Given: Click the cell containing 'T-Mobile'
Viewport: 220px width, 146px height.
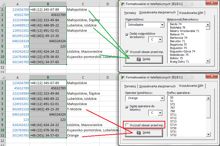Looking at the screenshot, I should pos(83,109).
